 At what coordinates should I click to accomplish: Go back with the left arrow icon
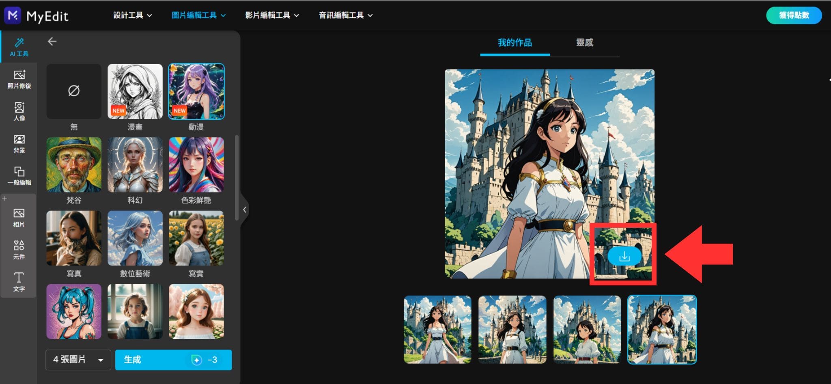pos(52,41)
